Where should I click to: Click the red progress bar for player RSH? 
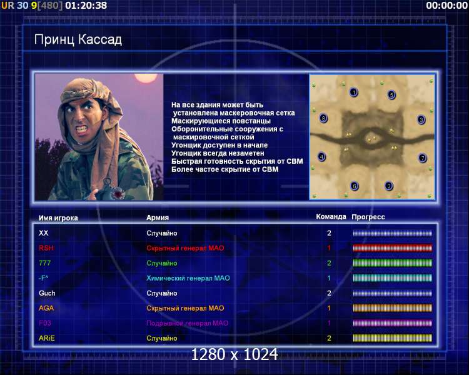pyautogui.click(x=393, y=248)
